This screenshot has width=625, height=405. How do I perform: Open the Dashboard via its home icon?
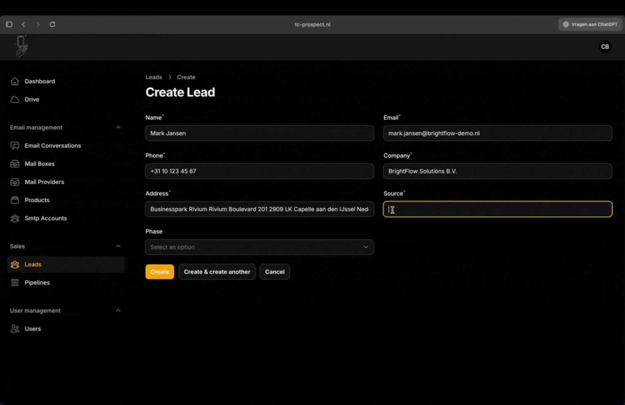pyautogui.click(x=15, y=81)
